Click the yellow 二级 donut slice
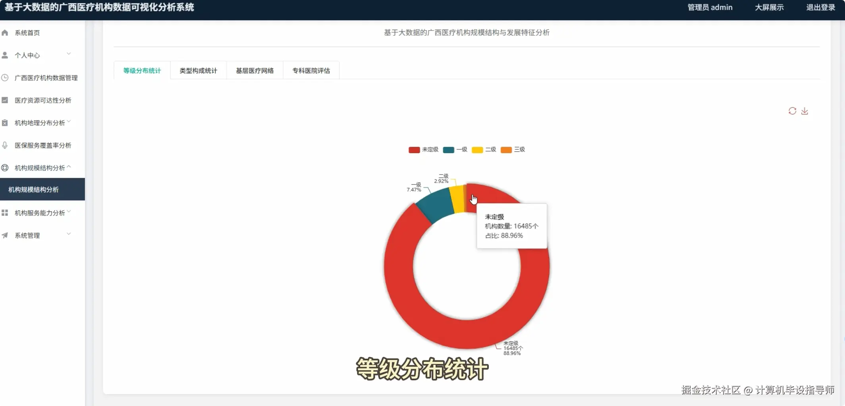845x406 pixels. [457, 199]
